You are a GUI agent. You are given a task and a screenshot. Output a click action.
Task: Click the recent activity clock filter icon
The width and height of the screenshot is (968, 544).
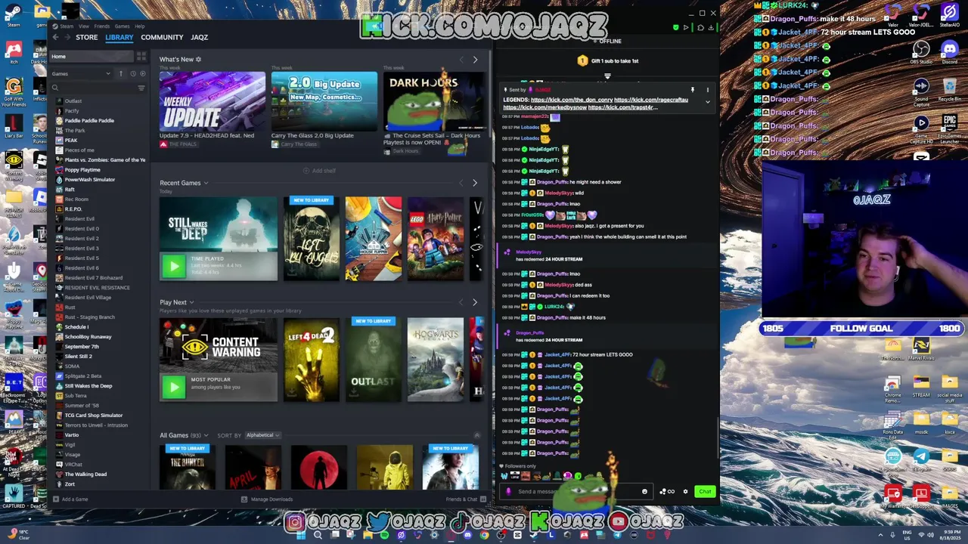pyautogui.click(x=132, y=73)
